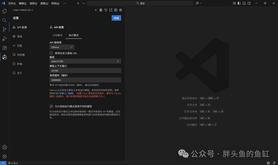Open the Run and Debug view
This screenshot has height=165, width=278.
4,38
